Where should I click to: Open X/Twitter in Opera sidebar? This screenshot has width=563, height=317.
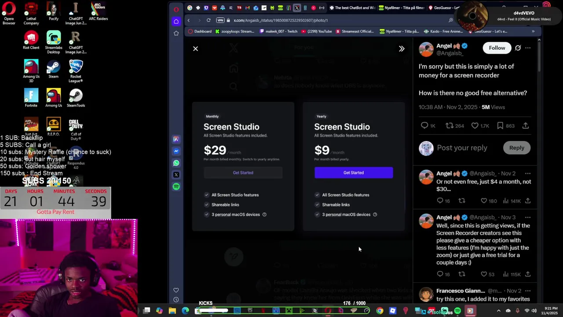tap(176, 175)
